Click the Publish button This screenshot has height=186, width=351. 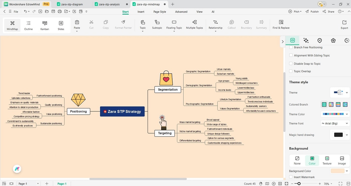coord(312,12)
